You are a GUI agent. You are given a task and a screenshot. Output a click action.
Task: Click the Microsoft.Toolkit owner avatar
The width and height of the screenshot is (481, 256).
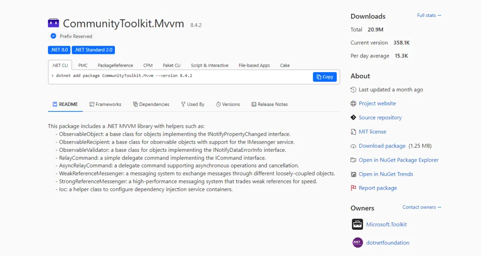(357, 224)
